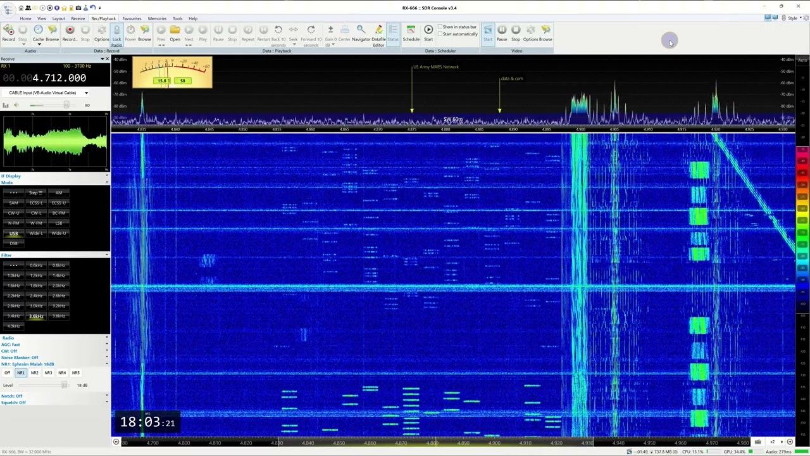The height and width of the screenshot is (456, 810).
Task: Enable 'Show in status bar' checkbox
Action: click(x=440, y=27)
